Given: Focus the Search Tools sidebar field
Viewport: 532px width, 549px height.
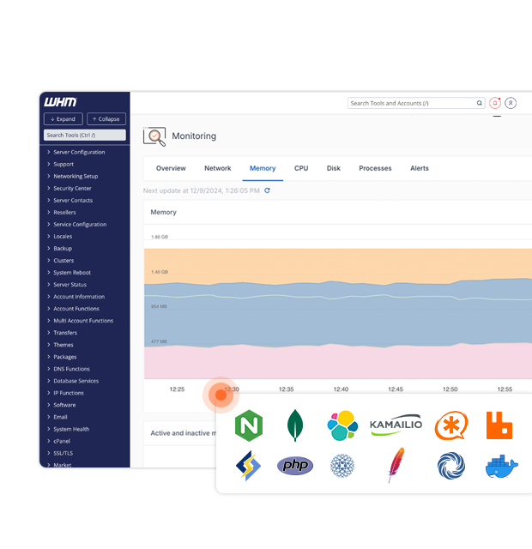Looking at the screenshot, I should [85, 136].
